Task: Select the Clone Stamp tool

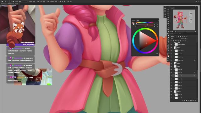Action: (x=168, y=28)
